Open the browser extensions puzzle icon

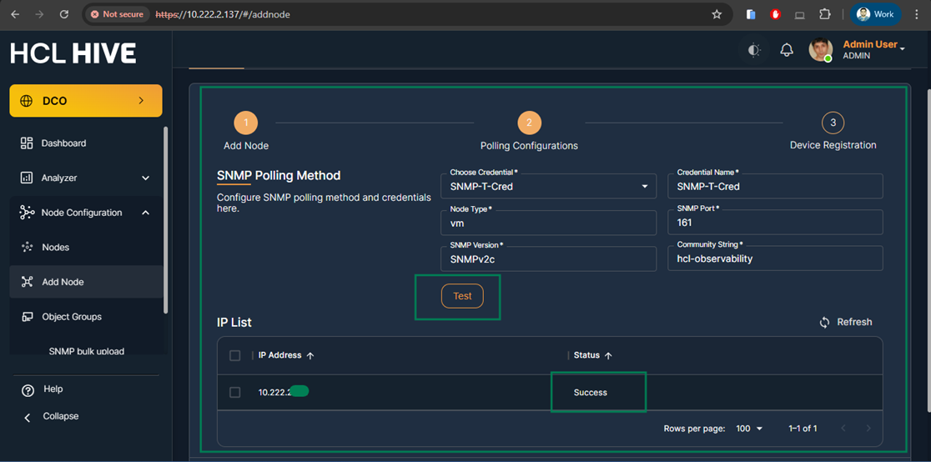825,14
